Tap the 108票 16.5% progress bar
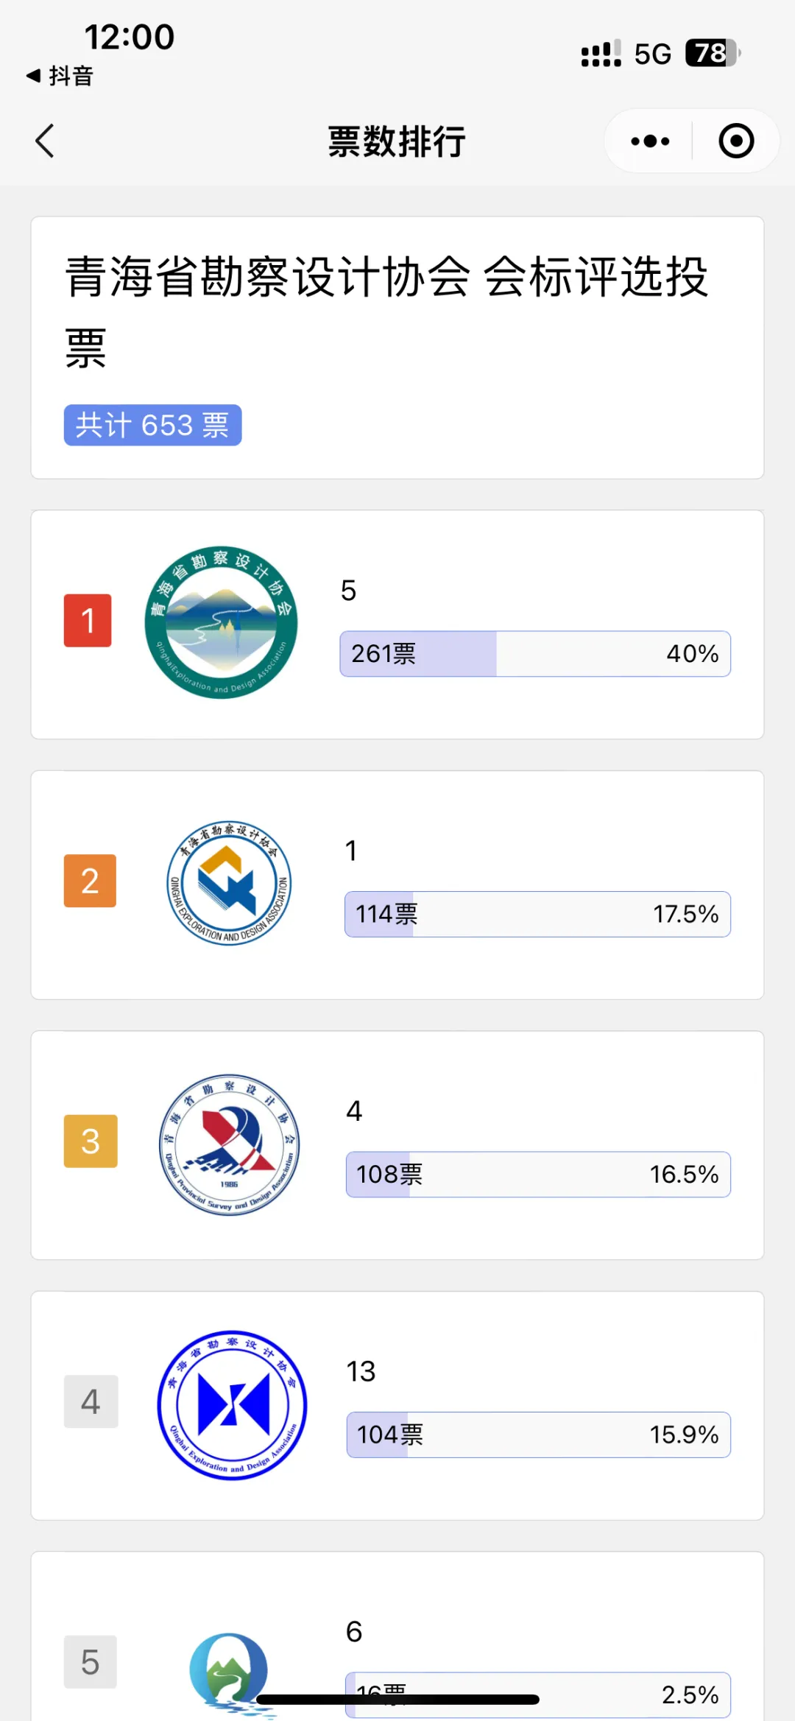Screen dimensions: 795x1721 coord(538,1174)
